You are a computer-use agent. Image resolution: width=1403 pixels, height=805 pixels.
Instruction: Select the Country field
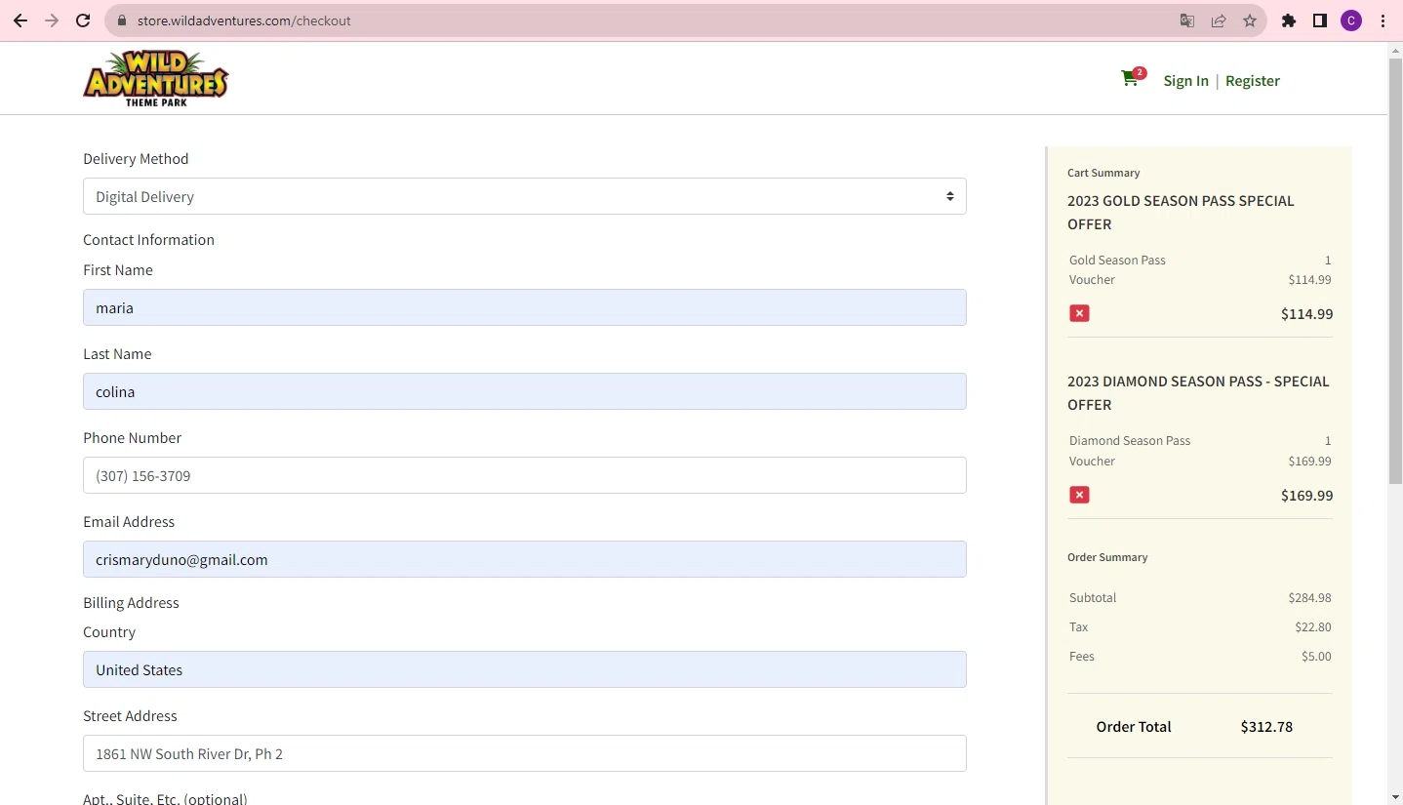coord(525,669)
